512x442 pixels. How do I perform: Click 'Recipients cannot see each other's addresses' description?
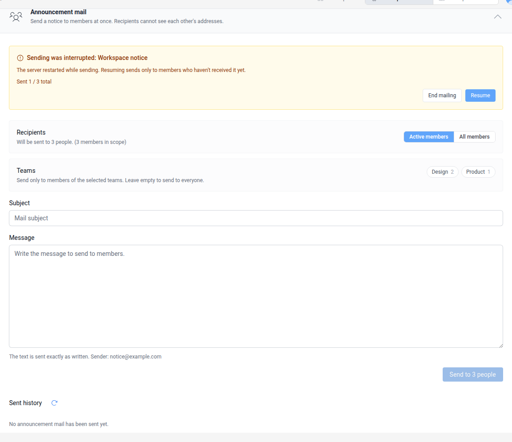pos(127,21)
